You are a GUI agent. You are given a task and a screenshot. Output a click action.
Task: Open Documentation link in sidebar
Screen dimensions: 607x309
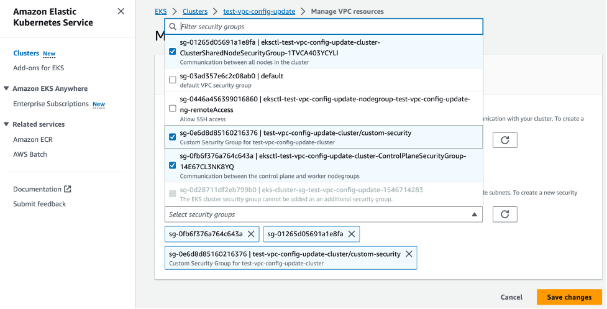pos(37,189)
